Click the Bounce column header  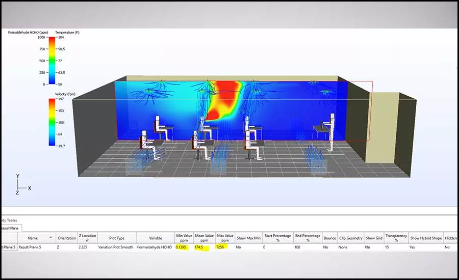(329, 238)
